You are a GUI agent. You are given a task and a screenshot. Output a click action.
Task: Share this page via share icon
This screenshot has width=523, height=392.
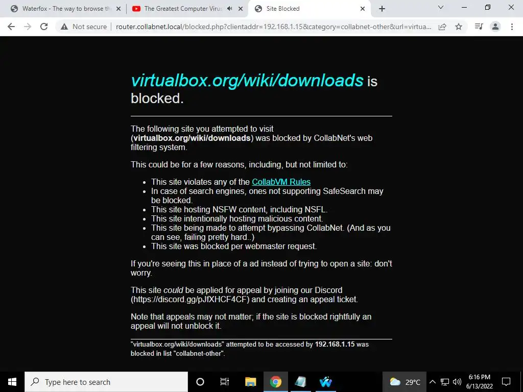[x=442, y=27]
